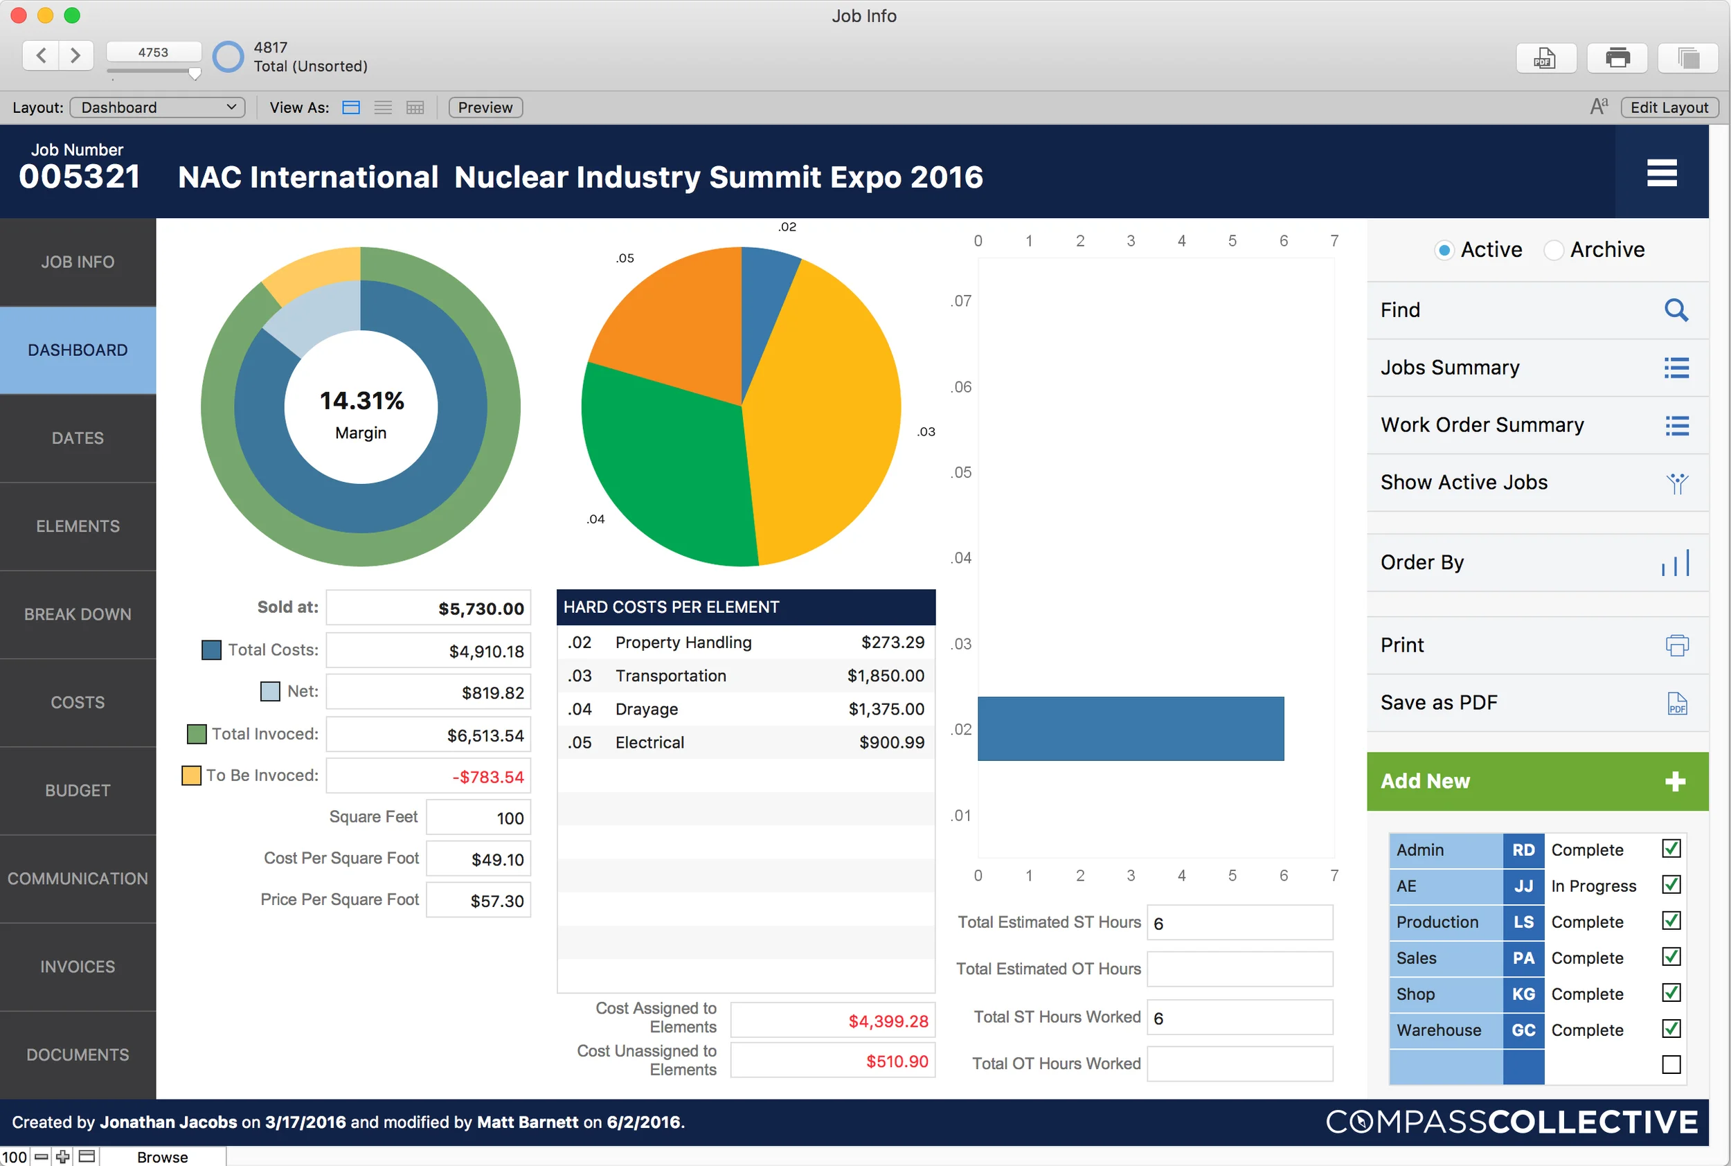Click the Work Order Summary icon
The image size is (1731, 1166).
pyautogui.click(x=1676, y=425)
